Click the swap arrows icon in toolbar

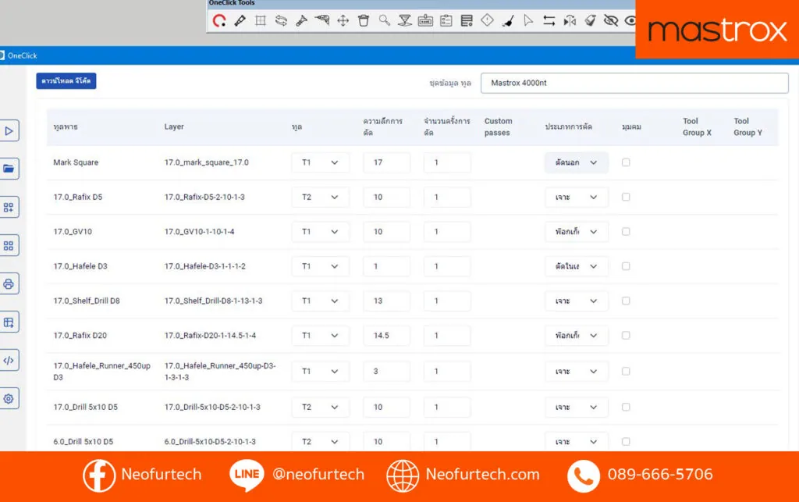tap(549, 20)
